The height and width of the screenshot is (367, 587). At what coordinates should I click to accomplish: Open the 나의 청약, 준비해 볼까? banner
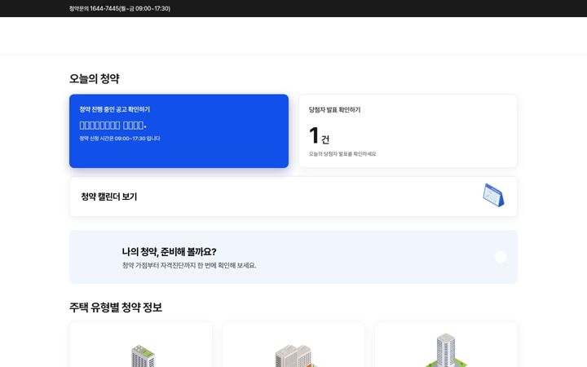(293, 257)
